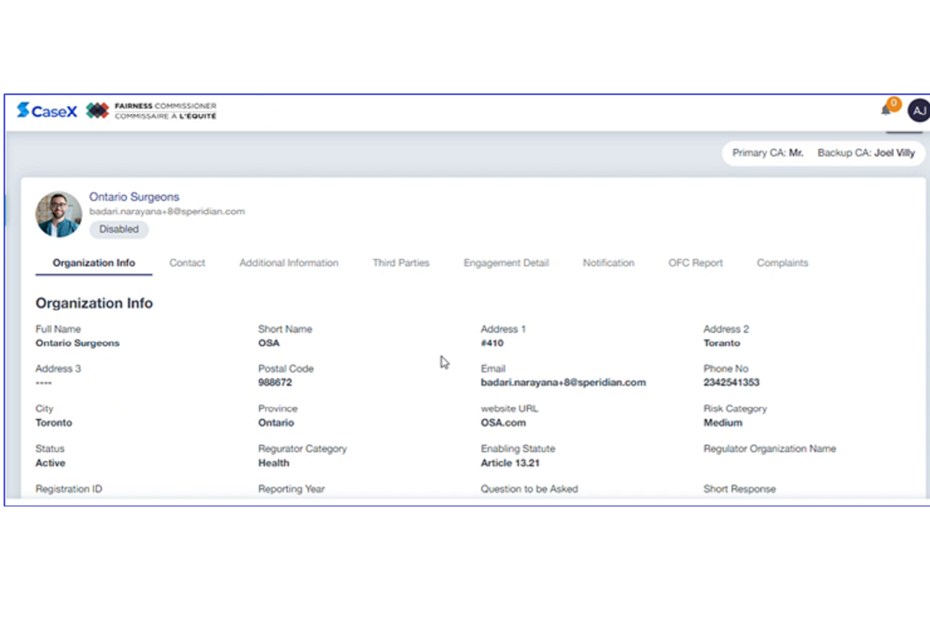Viewport: 930px width, 620px height.
Task: Click the Primary CA: Mr. label
Action: coord(768,153)
